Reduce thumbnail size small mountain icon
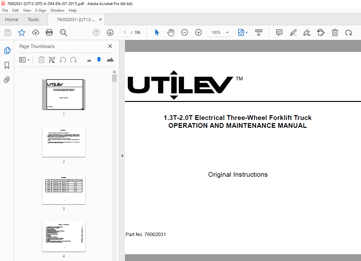Viewport: 361px width, 261px height. pos(89,61)
